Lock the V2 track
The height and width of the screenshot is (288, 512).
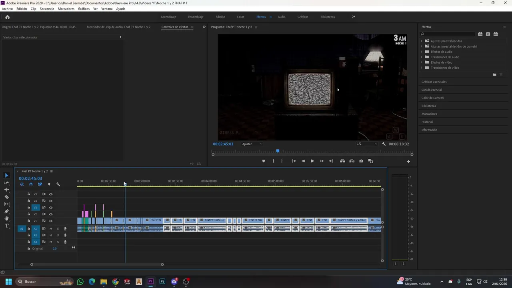tap(28, 214)
